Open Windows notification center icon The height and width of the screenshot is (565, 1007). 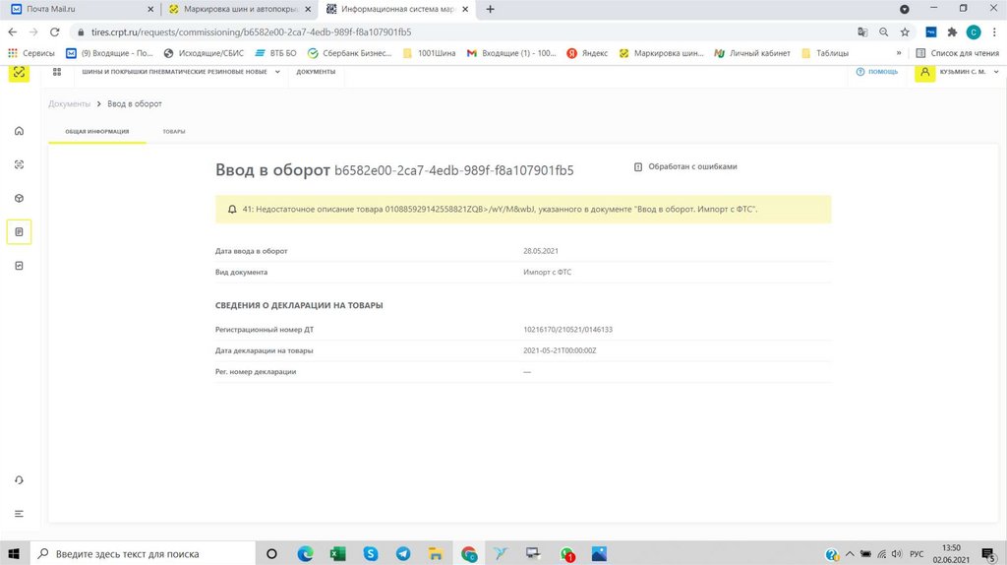pos(988,554)
